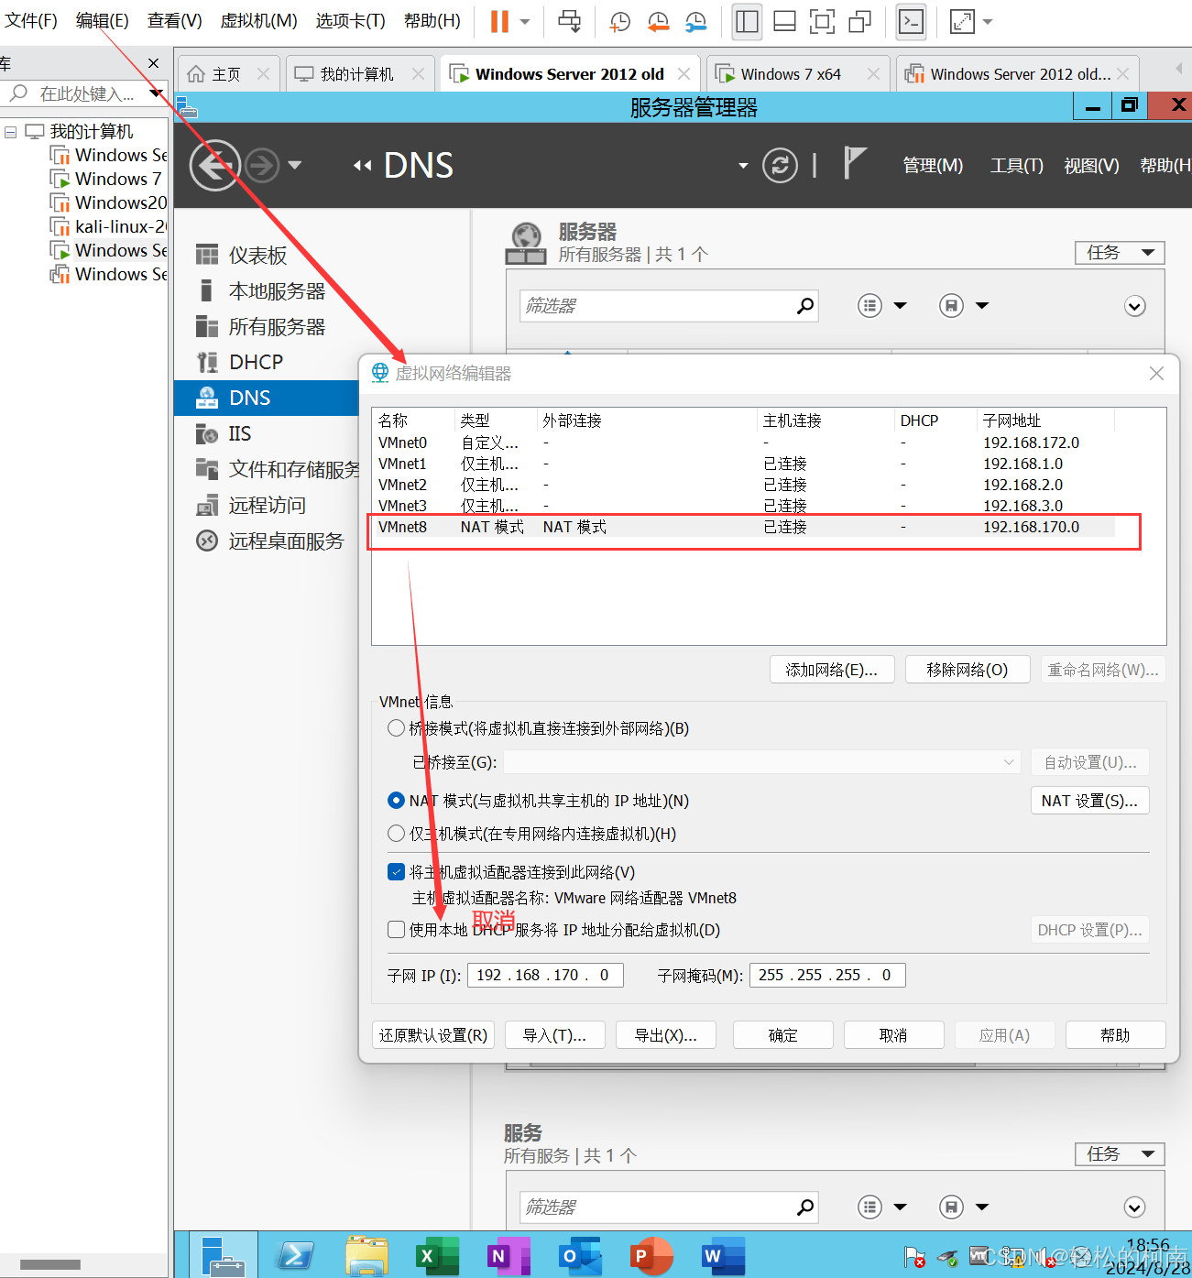The width and height of the screenshot is (1192, 1278).
Task: Click the Server Manager back arrow button
Action: [214, 166]
